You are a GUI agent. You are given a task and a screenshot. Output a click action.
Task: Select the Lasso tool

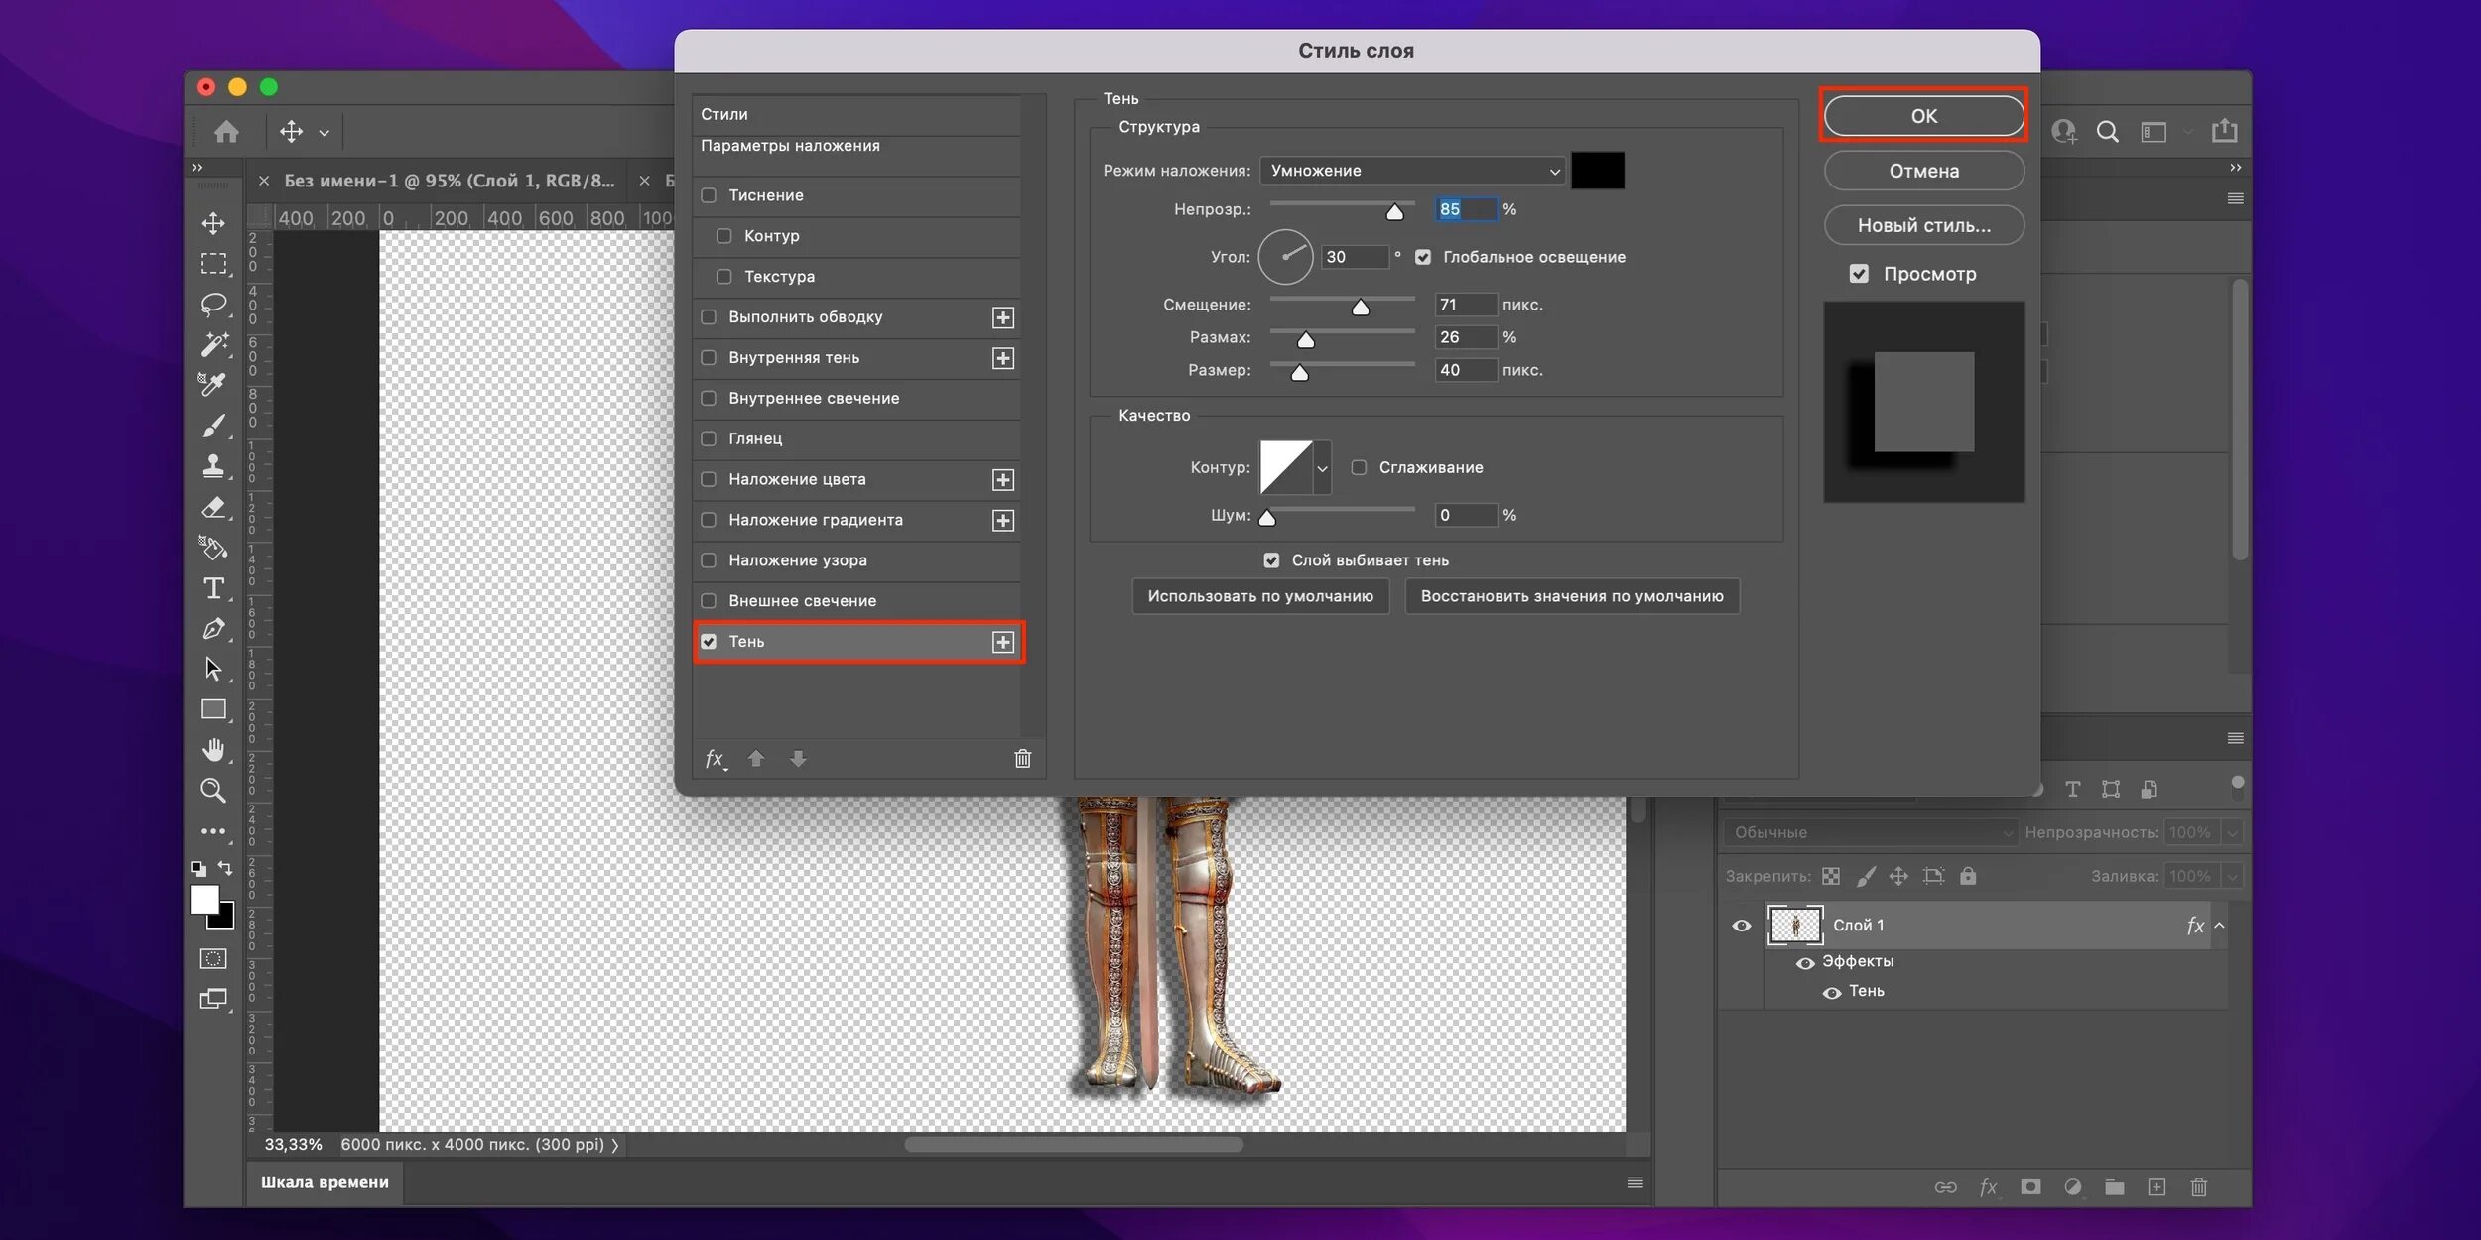pyautogui.click(x=212, y=304)
